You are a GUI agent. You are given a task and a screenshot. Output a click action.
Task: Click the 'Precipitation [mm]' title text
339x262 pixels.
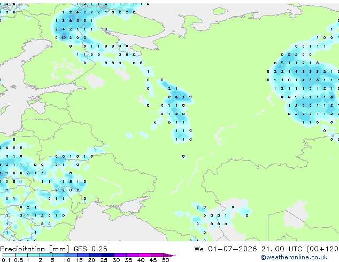pos(35,249)
